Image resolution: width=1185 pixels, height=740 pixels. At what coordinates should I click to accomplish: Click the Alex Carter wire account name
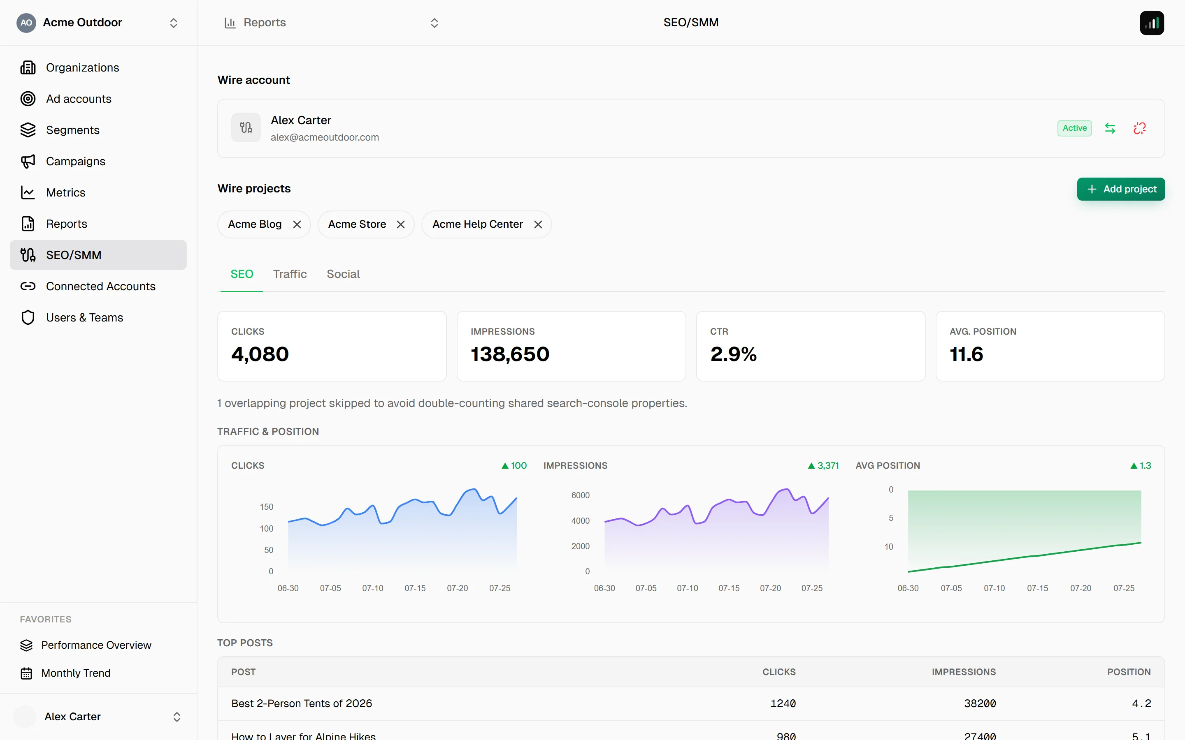click(301, 120)
